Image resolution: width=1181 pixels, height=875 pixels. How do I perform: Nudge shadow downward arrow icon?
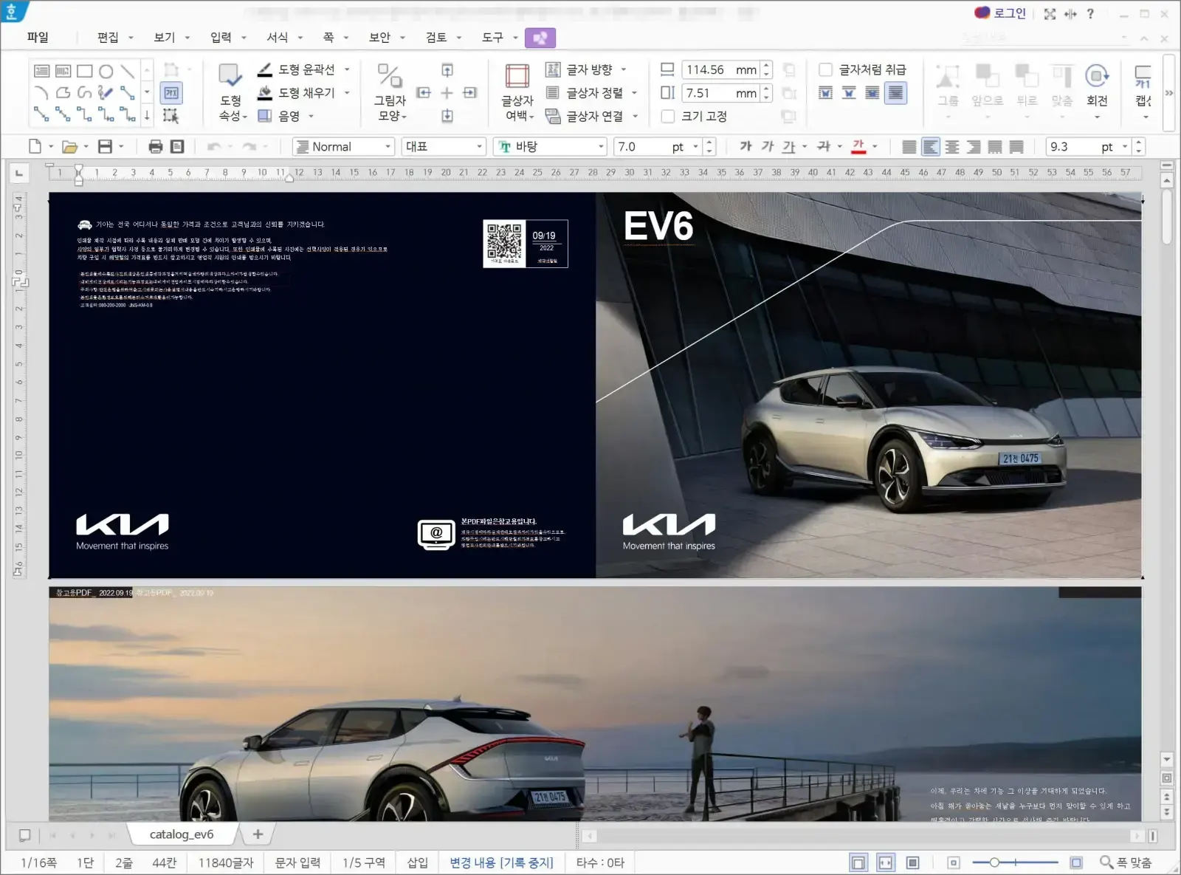(447, 115)
